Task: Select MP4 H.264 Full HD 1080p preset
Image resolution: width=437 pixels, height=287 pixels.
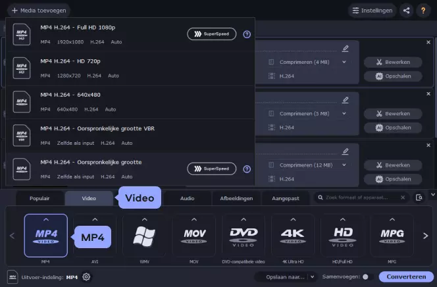Action: click(x=130, y=34)
